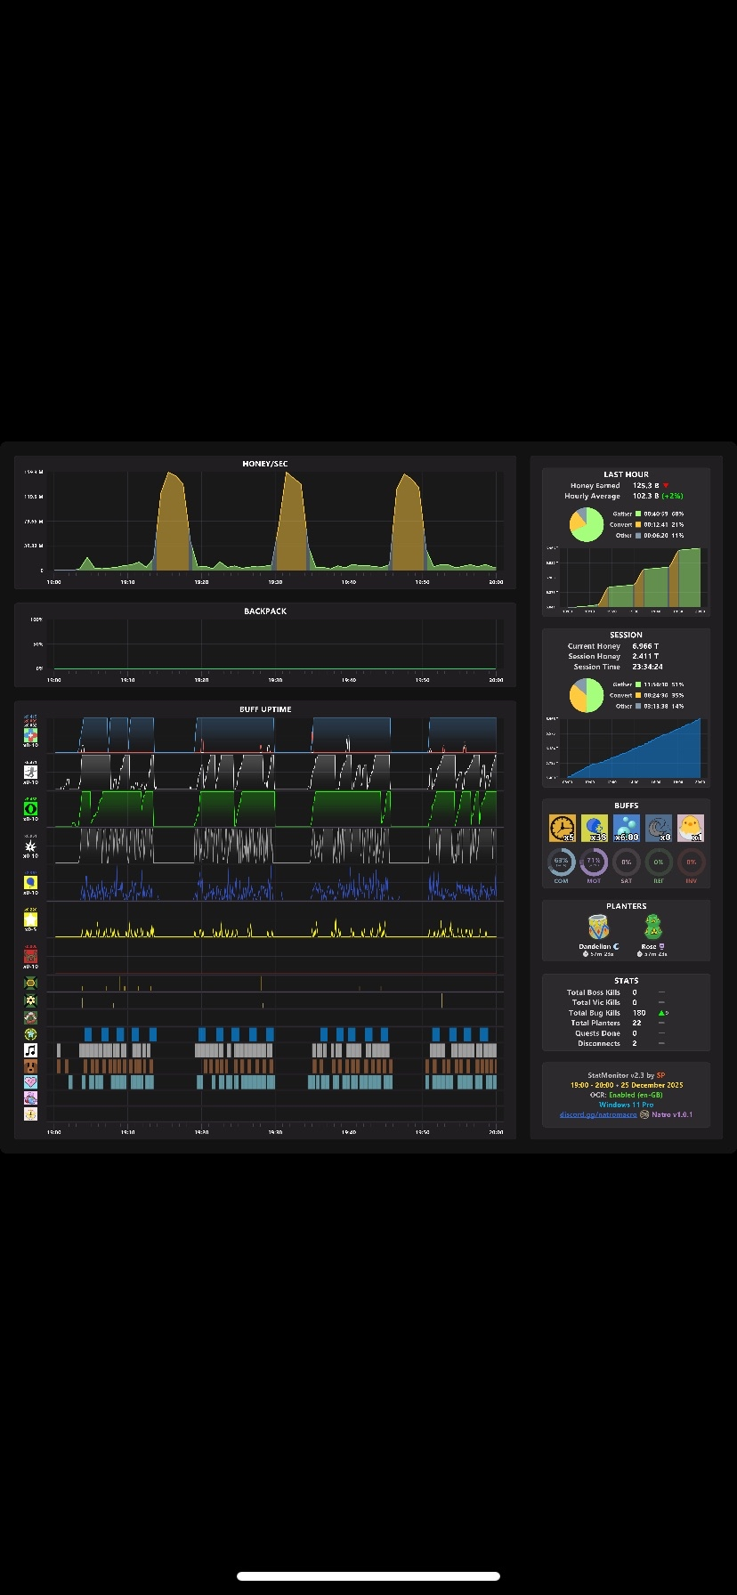Click the Quests Done label in Stats

(597, 1033)
